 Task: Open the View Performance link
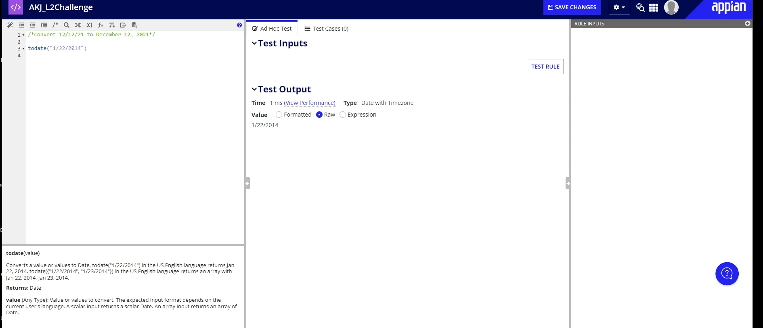pos(310,103)
